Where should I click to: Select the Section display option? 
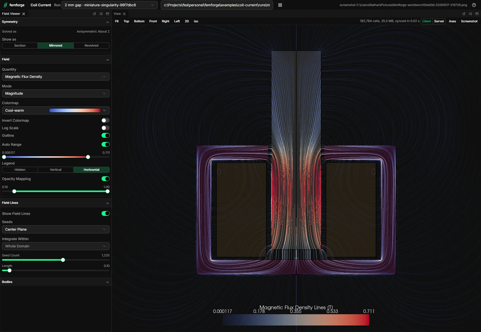coord(20,46)
